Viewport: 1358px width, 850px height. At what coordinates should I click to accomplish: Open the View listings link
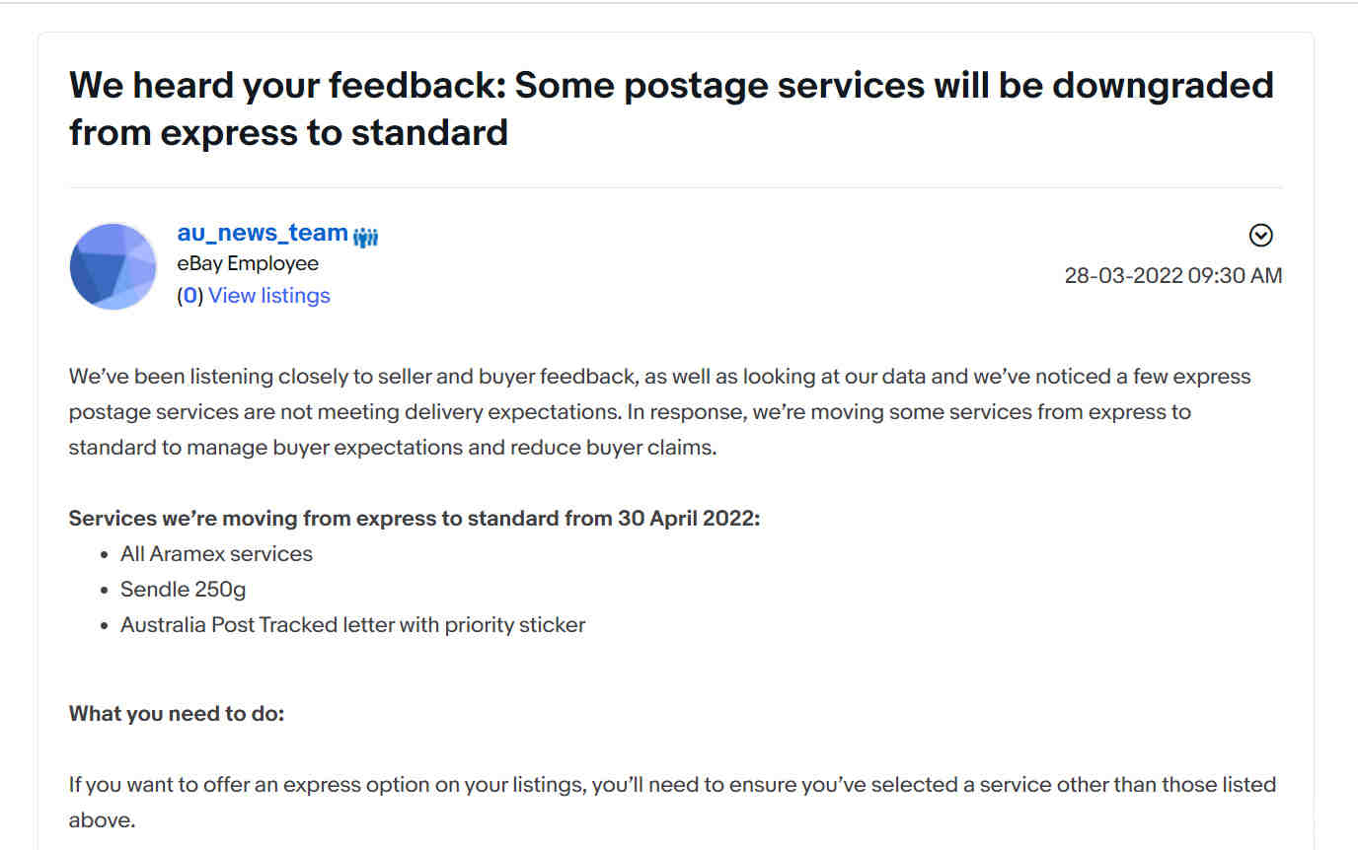[x=269, y=296]
